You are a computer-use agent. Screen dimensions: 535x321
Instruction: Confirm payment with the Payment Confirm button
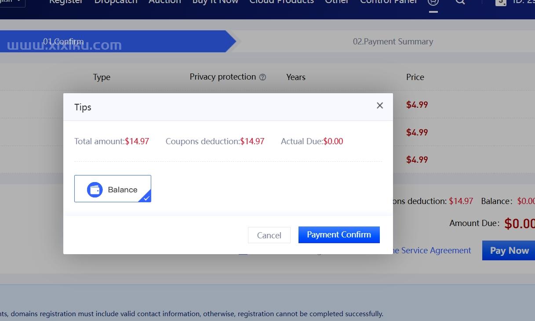(339, 235)
